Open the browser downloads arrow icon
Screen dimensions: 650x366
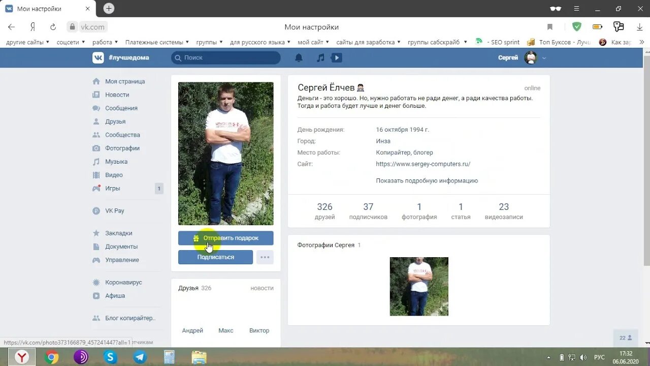[640, 27]
